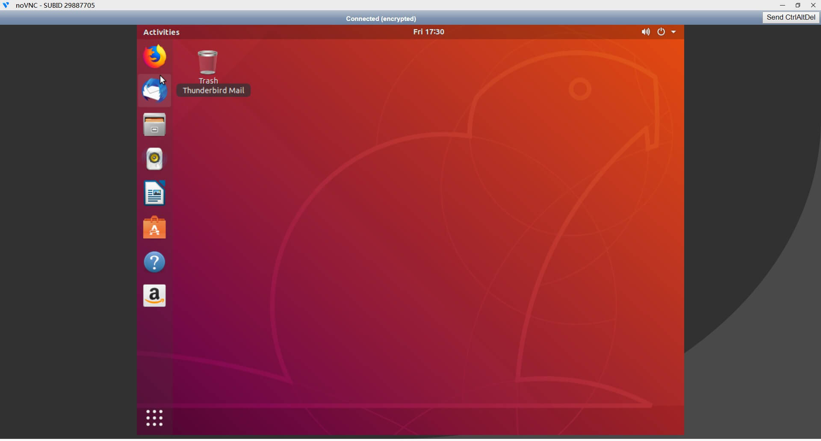Open Ubuntu Software store icon

click(x=154, y=228)
